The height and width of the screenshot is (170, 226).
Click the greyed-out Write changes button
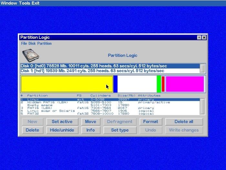(x=184, y=130)
